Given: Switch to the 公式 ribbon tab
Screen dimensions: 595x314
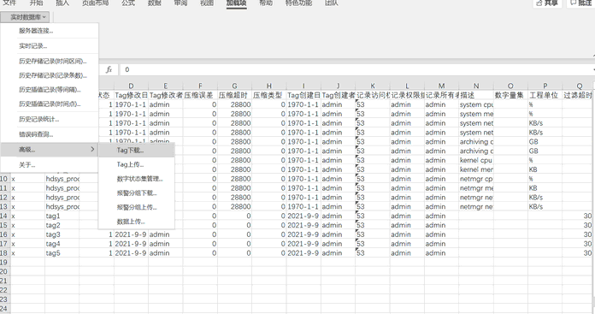Looking at the screenshot, I should (x=128, y=3).
